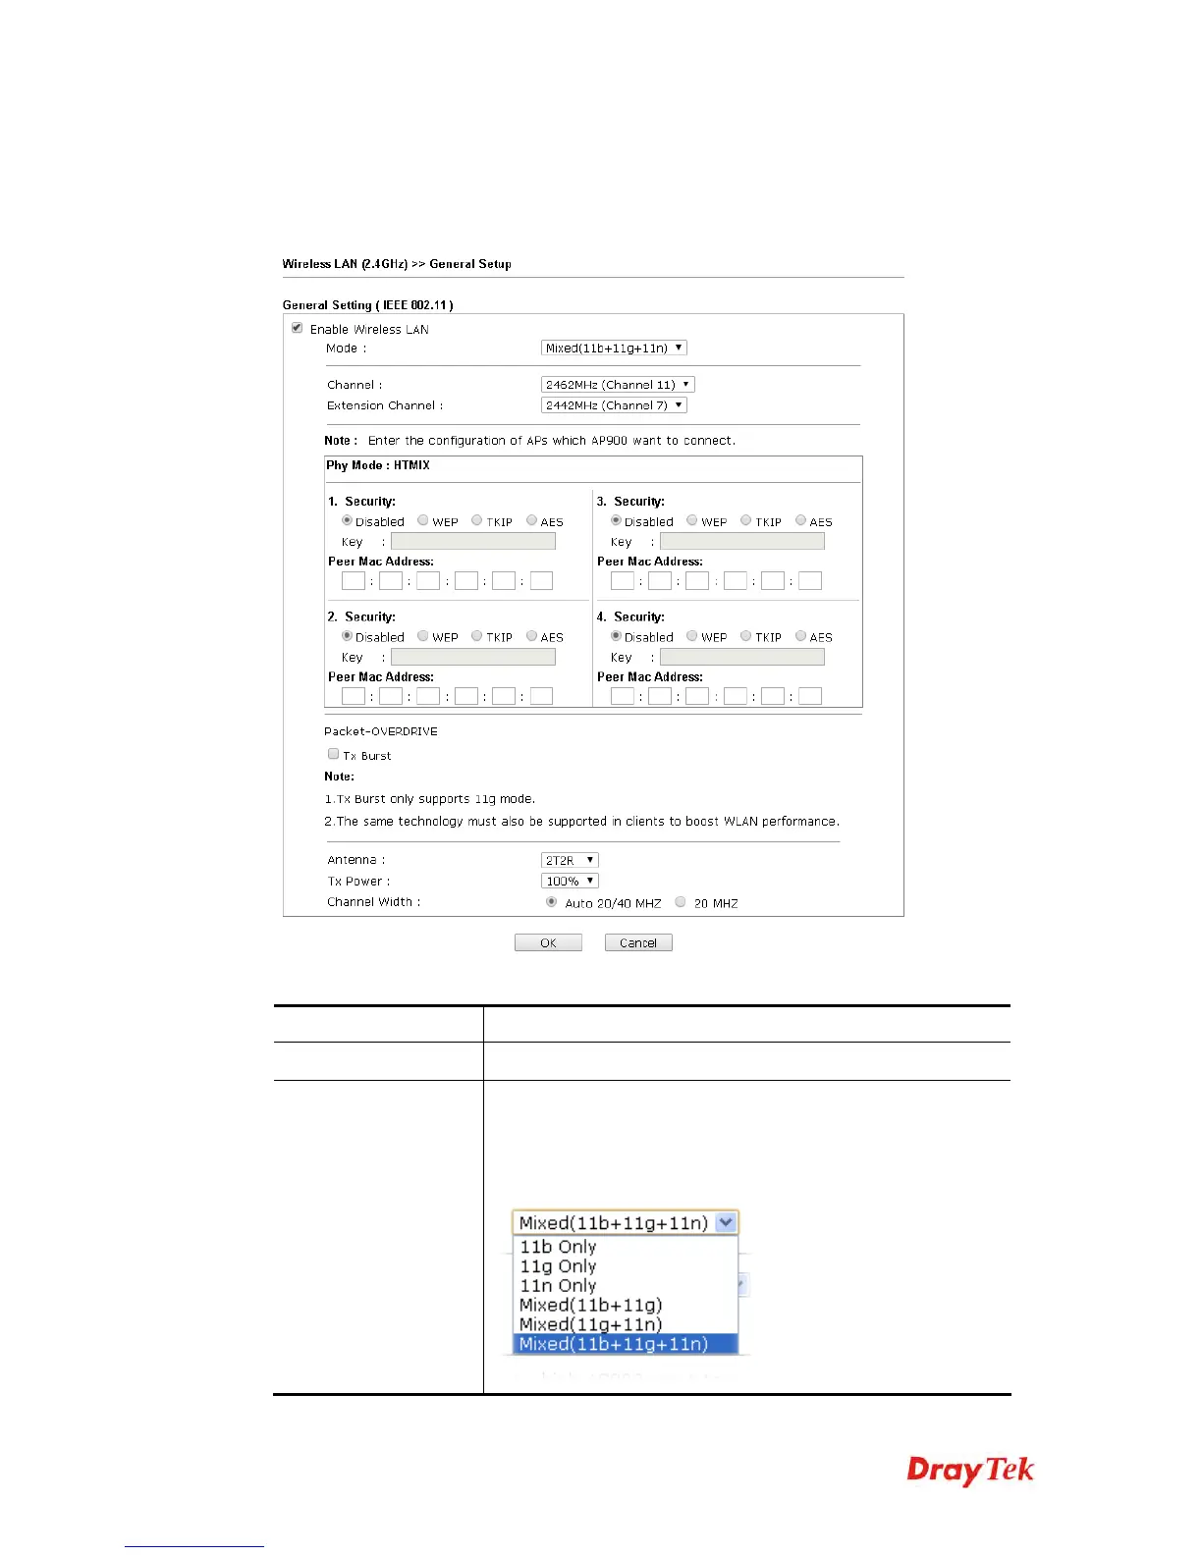Screen dimensions: 1202x1555
Task: Open the Channel dropdown 2462MHz
Action: 618,385
